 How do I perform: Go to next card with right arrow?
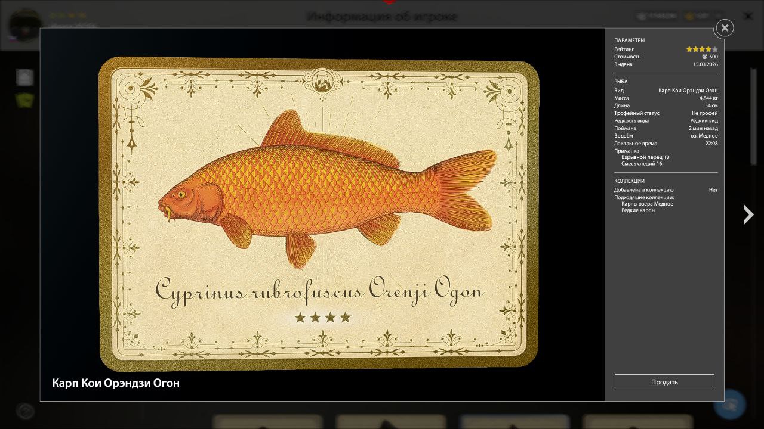(748, 214)
